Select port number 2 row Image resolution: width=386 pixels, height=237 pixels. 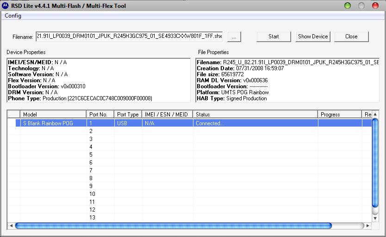190,131
